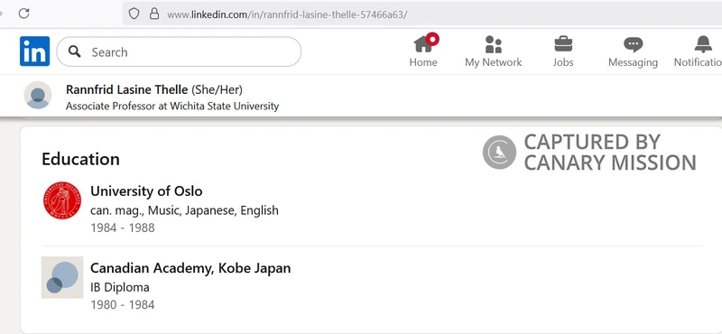Click 'Associate Professor at Wichita State University'
This screenshot has height=334, width=722.
pyautogui.click(x=172, y=106)
